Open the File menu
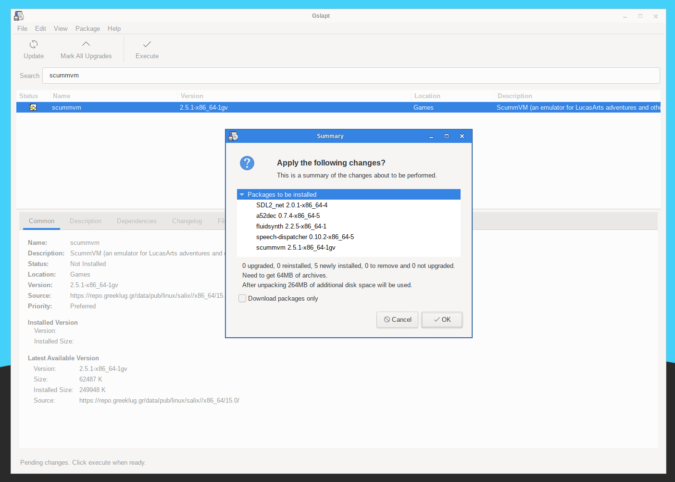 (23, 28)
